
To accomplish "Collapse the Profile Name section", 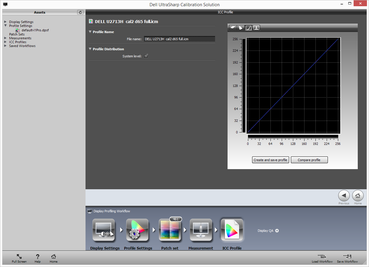I will pyautogui.click(x=90, y=32).
